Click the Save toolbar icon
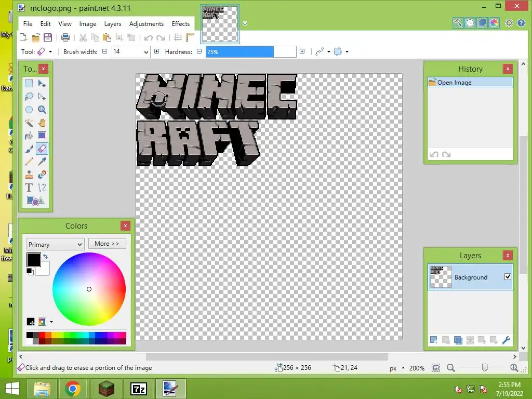This screenshot has height=399, width=532. point(47,37)
